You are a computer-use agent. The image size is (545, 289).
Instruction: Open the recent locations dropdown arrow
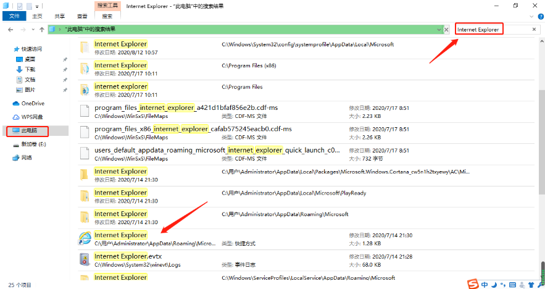(x=32, y=29)
